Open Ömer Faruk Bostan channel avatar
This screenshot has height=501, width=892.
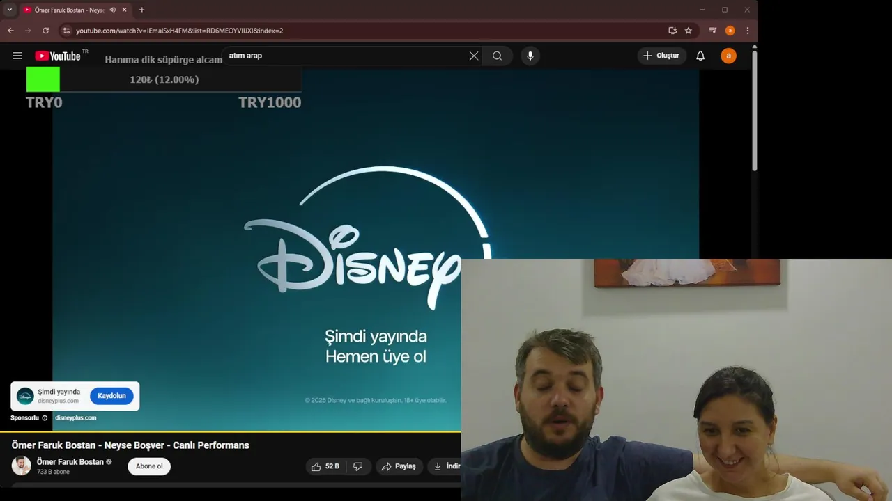pyautogui.click(x=22, y=466)
